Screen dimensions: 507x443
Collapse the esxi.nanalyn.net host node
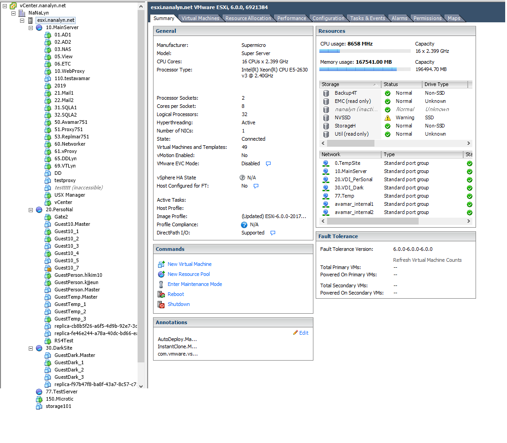(22, 20)
